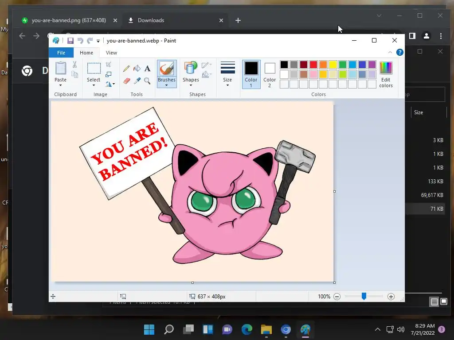Click Chrome profile avatar icon
This screenshot has height=340, width=454.
click(426, 36)
